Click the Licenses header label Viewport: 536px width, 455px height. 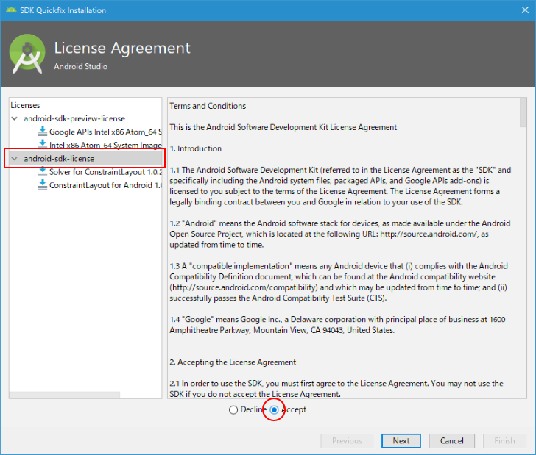pos(25,105)
